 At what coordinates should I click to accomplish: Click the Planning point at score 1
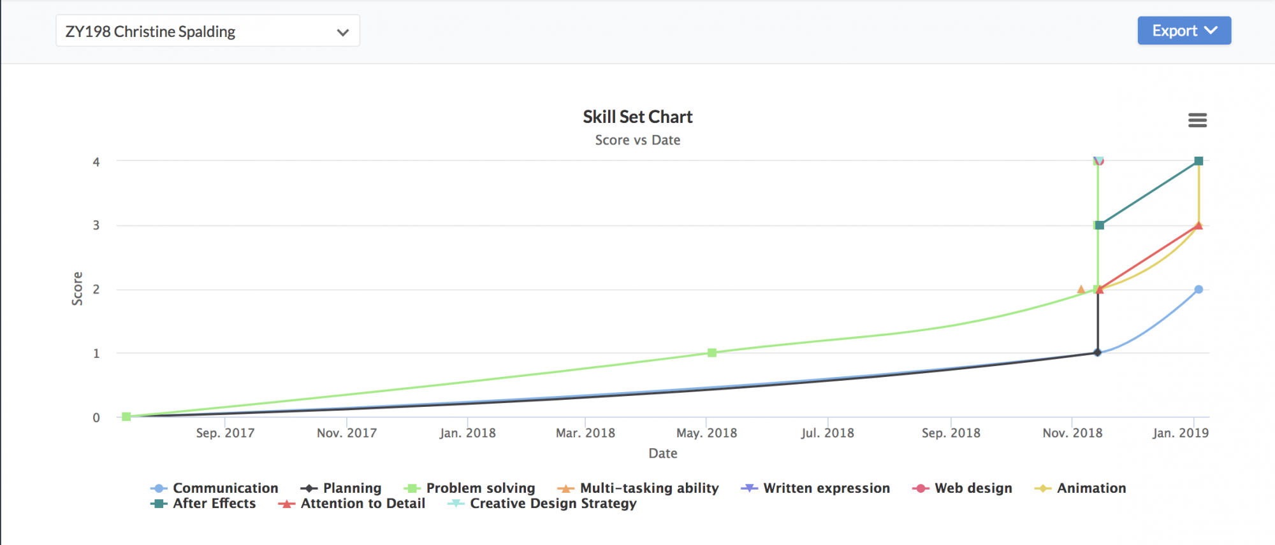pos(1097,353)
